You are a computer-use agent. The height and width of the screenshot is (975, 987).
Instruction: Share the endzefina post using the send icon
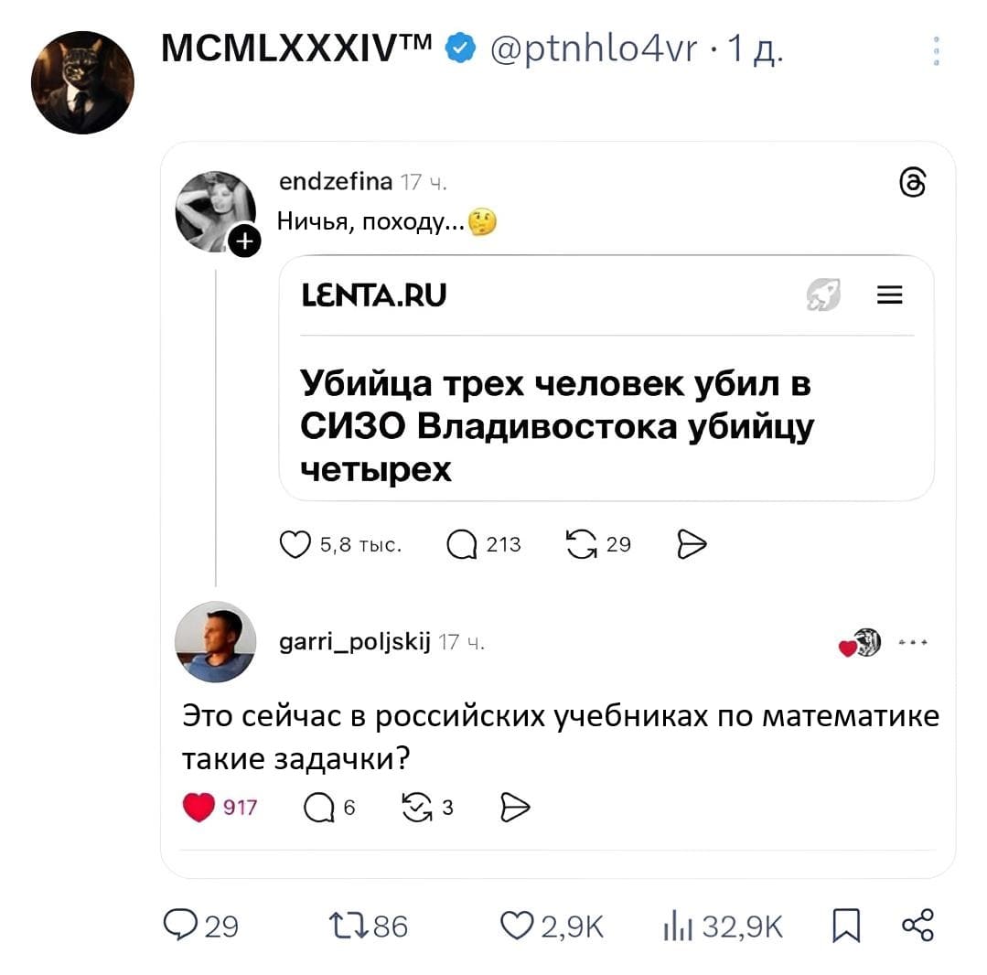tap(692, 543)
